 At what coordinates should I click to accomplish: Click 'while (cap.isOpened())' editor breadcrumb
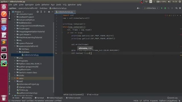74,94
